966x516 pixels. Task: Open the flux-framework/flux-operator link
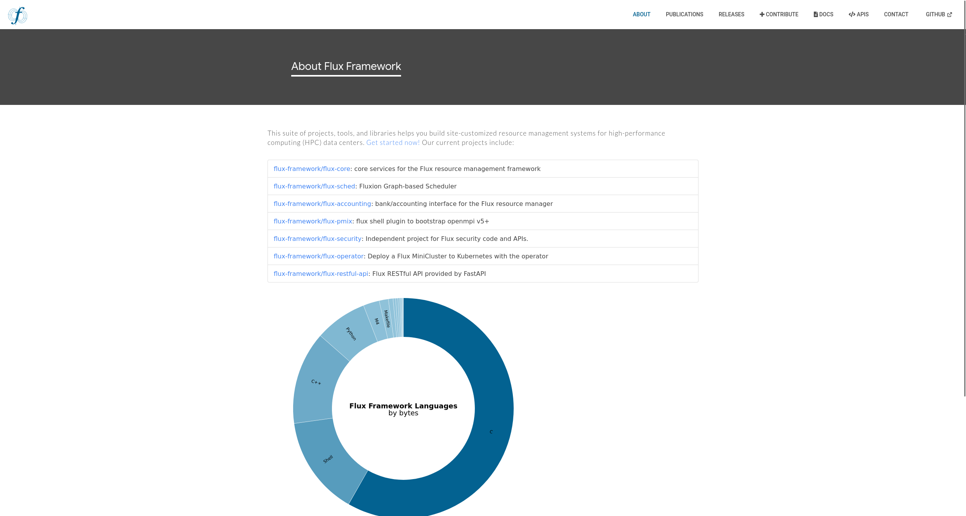pyautogui.click(x=319, y=256)
